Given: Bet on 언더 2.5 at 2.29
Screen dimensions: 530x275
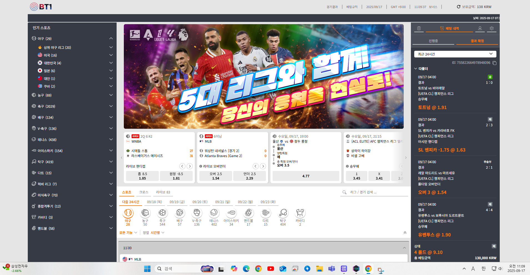Looking at the screenshot, I should click(x=250, y=176).
